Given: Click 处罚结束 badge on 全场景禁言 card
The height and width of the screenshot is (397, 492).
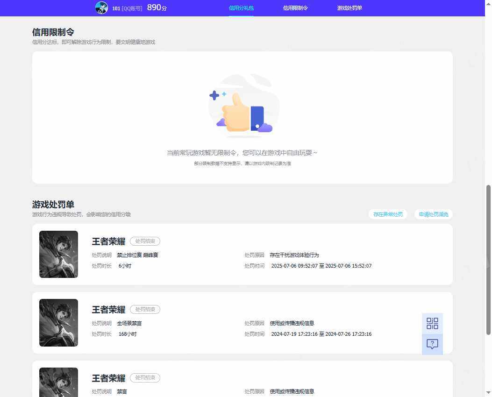Looking at the screenshot, I should click(145, 310).
